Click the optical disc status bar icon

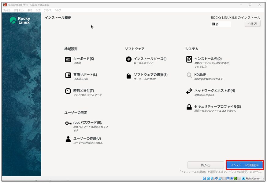tap(208, 178)
